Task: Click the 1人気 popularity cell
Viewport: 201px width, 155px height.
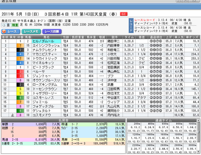Action: 179,93
